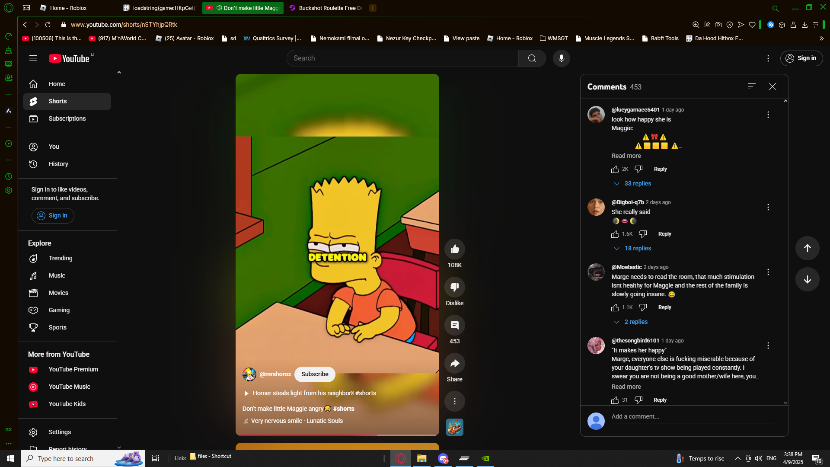Viewport: 830px width, 467px height.
Task: Open YouTube settings three-dot menu
Action: (x=768, y=58)
